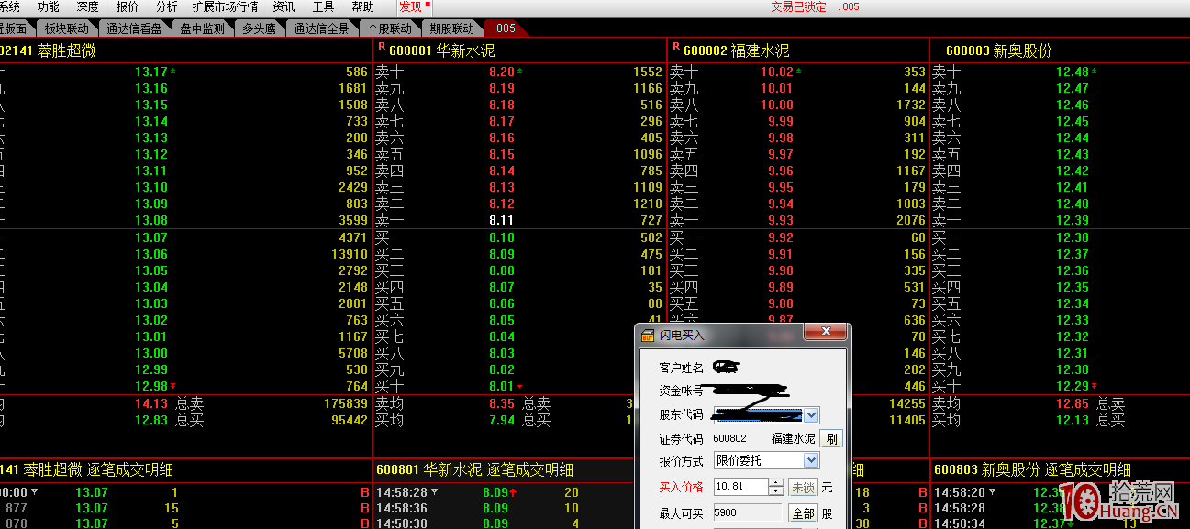Increase 买入价格 with the up spinner
1190x529 pixels.
[x=776, y=483]
